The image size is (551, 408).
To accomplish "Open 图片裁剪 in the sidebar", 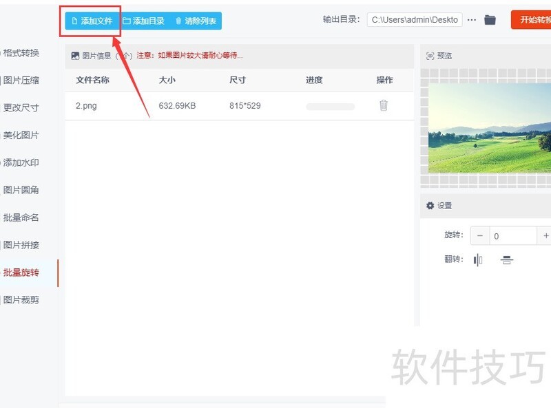I will (21, 300).
